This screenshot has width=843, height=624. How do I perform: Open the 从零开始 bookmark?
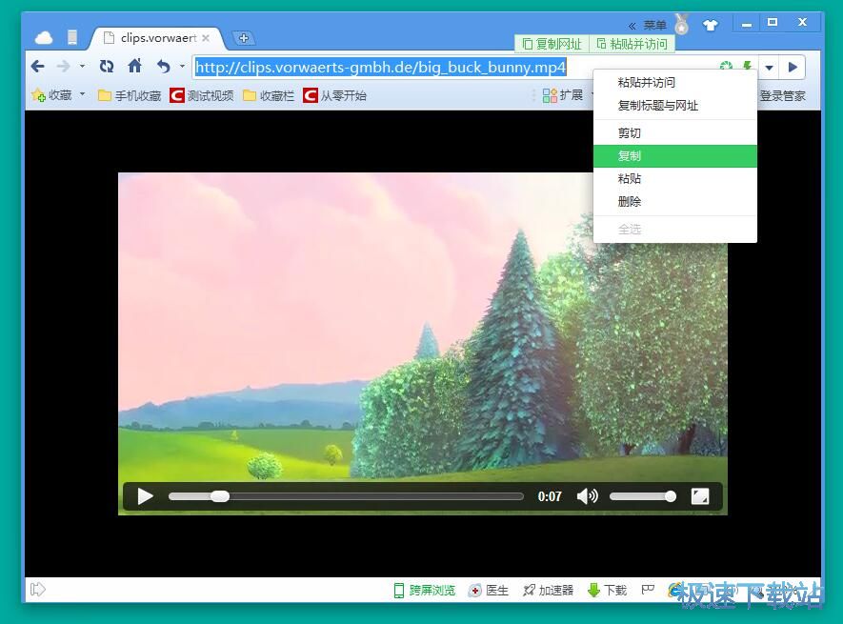click(334, 96)
